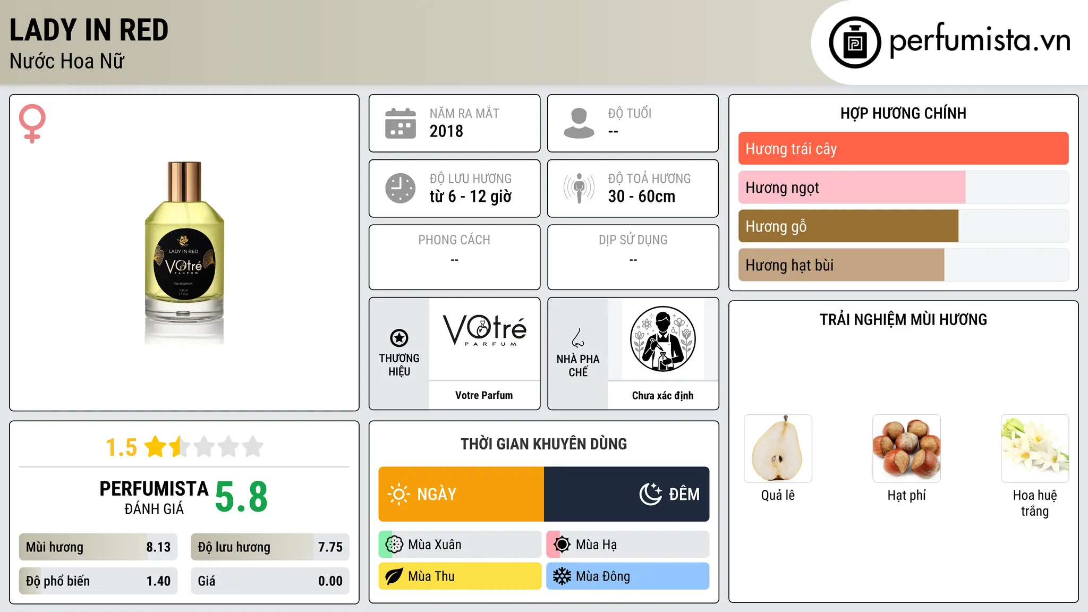
Task: Click the snowflake icon for Mùa Đông
Action: tap(562, 576)
